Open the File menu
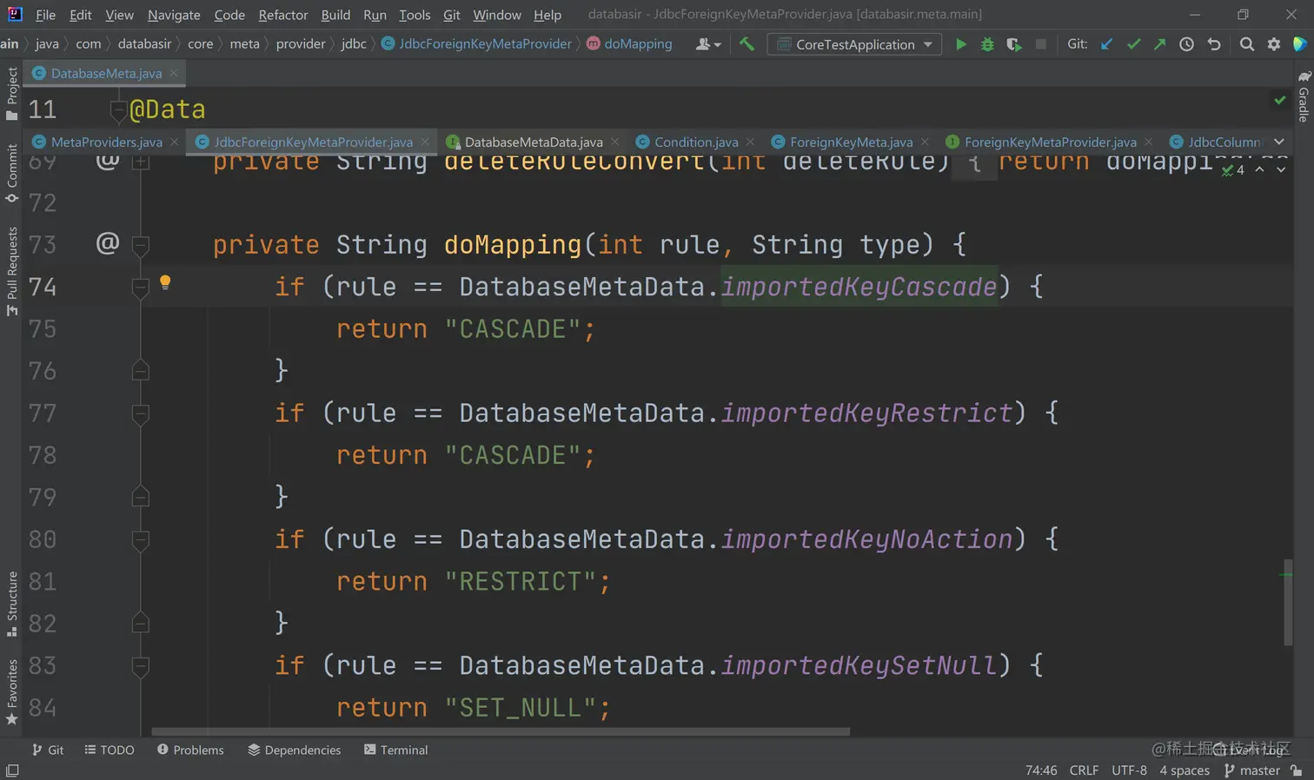1314x780 pixels. click(x=45, y=15)
